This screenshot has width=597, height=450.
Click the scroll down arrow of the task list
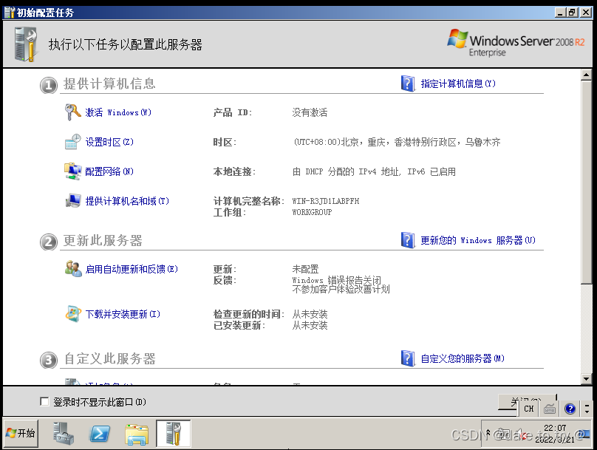coord(587,379)
